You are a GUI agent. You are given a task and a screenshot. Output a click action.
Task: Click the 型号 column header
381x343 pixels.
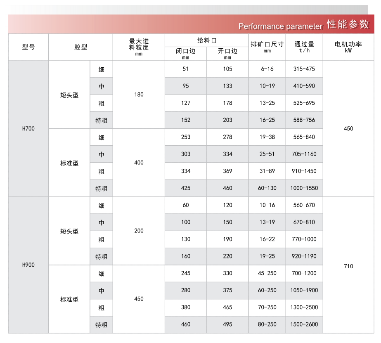[x=28, y=47]
